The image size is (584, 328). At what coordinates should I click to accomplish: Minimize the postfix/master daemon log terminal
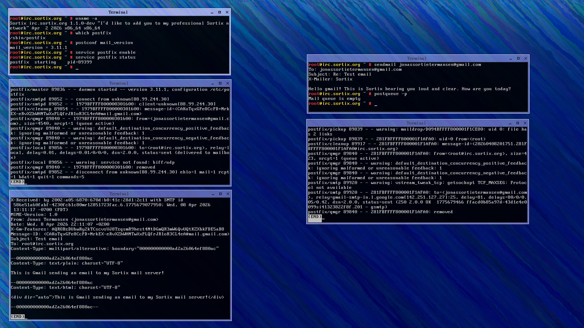coord(213,83)
